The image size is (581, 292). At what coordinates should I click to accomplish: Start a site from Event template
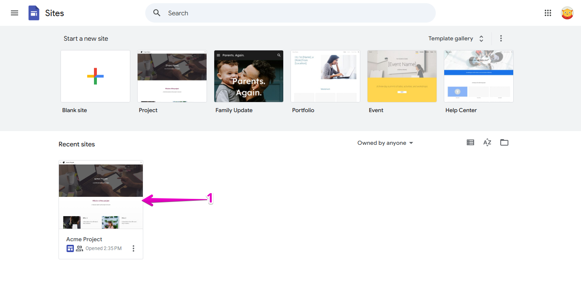402,76
